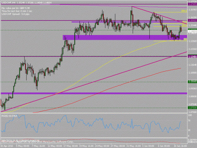Click the 17 May 00:00 date label
The width and height of the screenshot is (197, 148).
pos(71,146)
